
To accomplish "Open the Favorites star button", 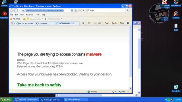I will coord(15,19).
